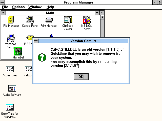
Task: Open the Network program group icon
Action: pyautogui.click(x=29, y=69)
